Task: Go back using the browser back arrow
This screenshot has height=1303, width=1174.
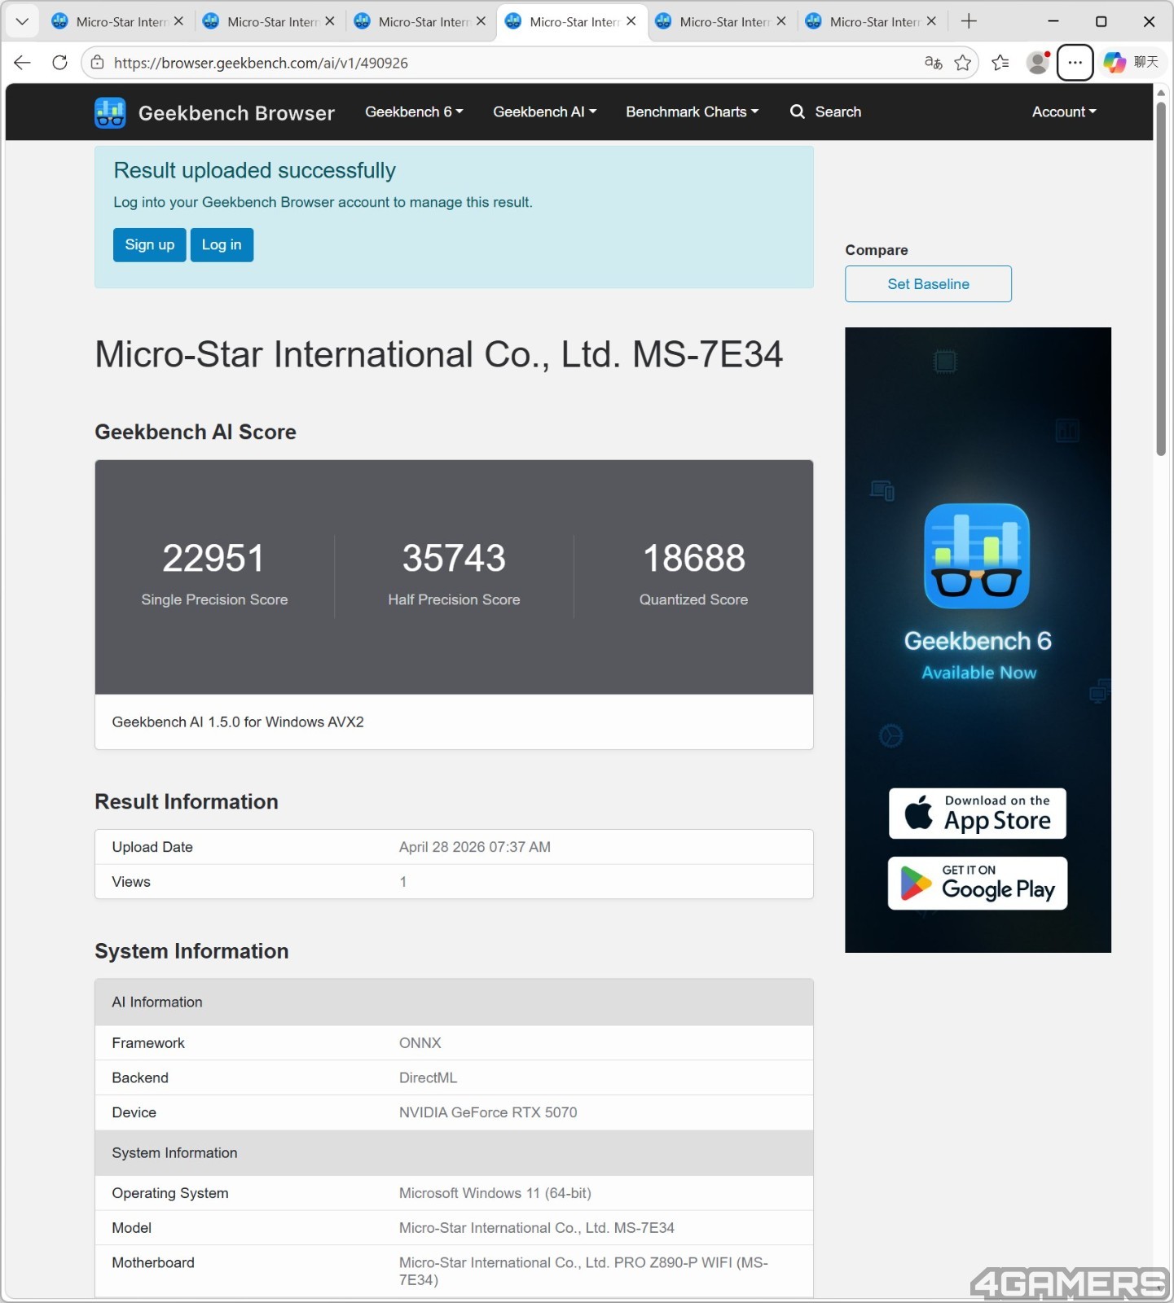Action: 22,63
